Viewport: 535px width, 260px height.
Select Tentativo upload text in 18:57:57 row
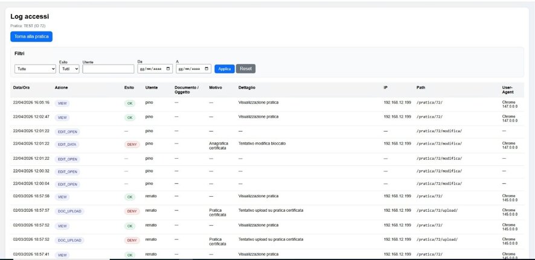point(271,211)
